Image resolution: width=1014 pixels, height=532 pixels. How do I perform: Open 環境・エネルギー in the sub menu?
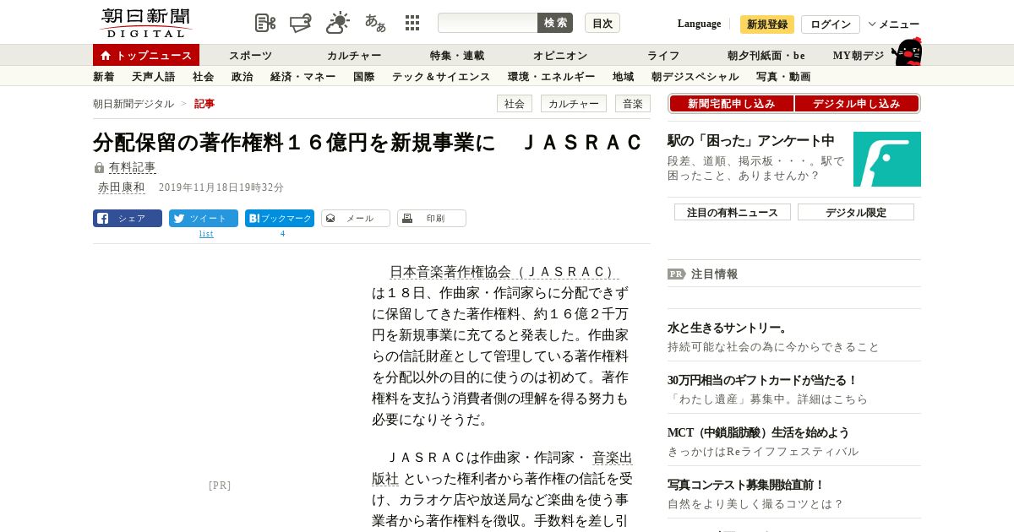(551, 76)
